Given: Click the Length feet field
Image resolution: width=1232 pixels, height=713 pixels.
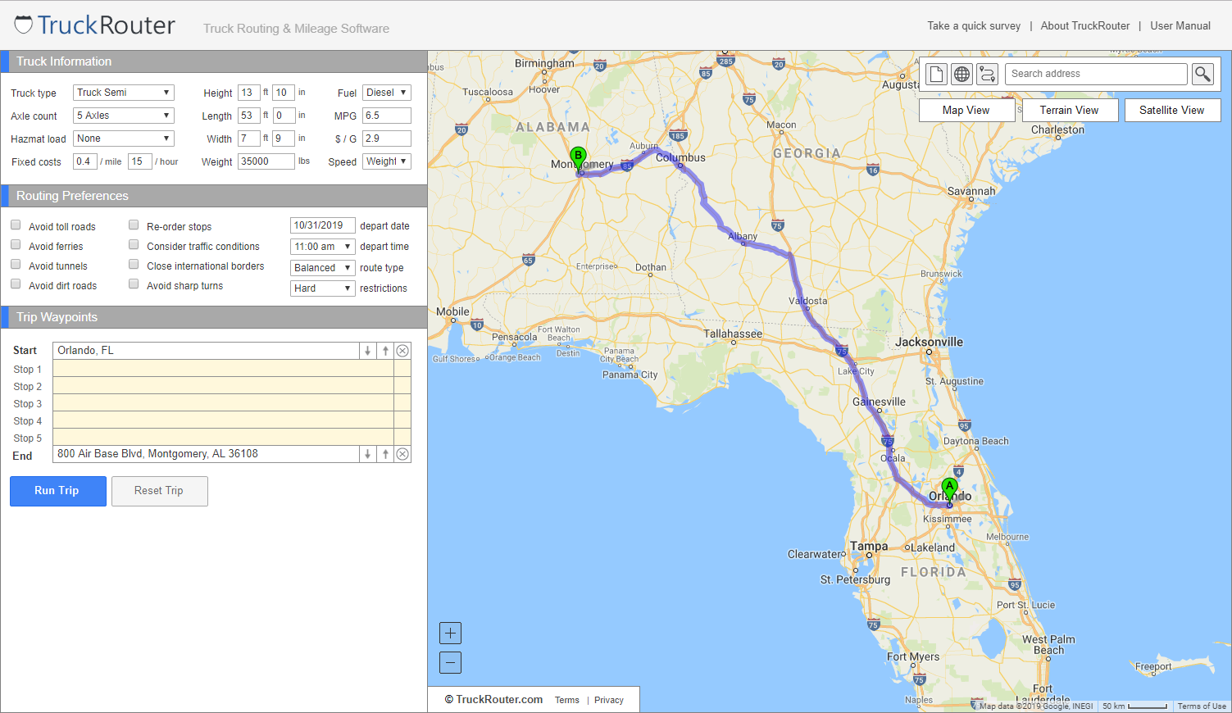Looking at the screenshot, I should (x=249, y=116).
